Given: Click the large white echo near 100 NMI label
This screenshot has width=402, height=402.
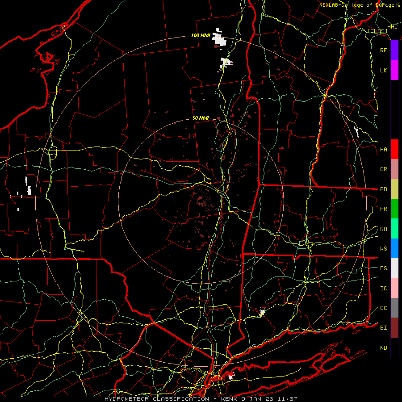Looking at the screenshot, I should pyautogui.click(x=219, y=38).
